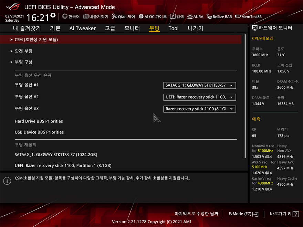The width and height of the screenshot is (303, 227).
Task: Click the 3600 MHz DRAM frequency value
Action: [x=285, y=87]
